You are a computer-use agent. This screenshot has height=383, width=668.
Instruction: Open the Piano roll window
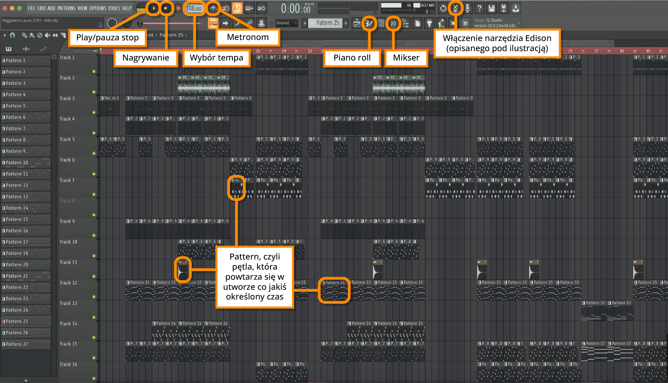click(369, 23)
